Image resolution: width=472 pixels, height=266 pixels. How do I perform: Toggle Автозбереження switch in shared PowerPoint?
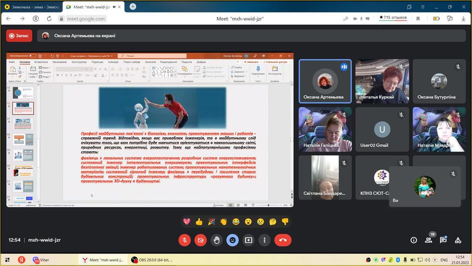tap(32, 56)
